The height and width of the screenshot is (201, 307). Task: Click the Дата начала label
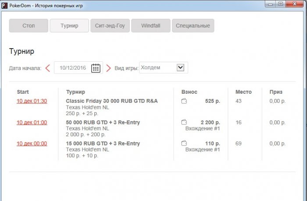25,68
